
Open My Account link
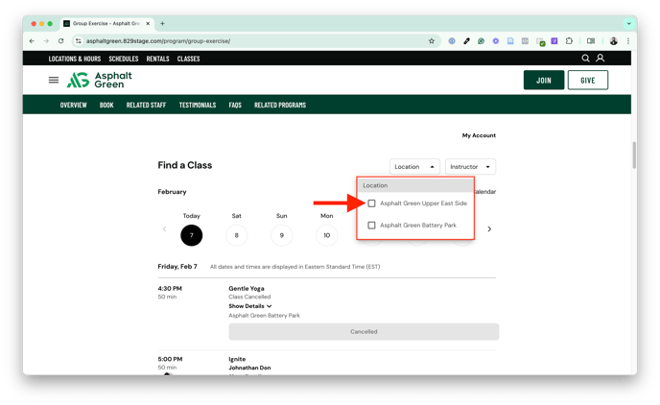[x=479, y=135]
